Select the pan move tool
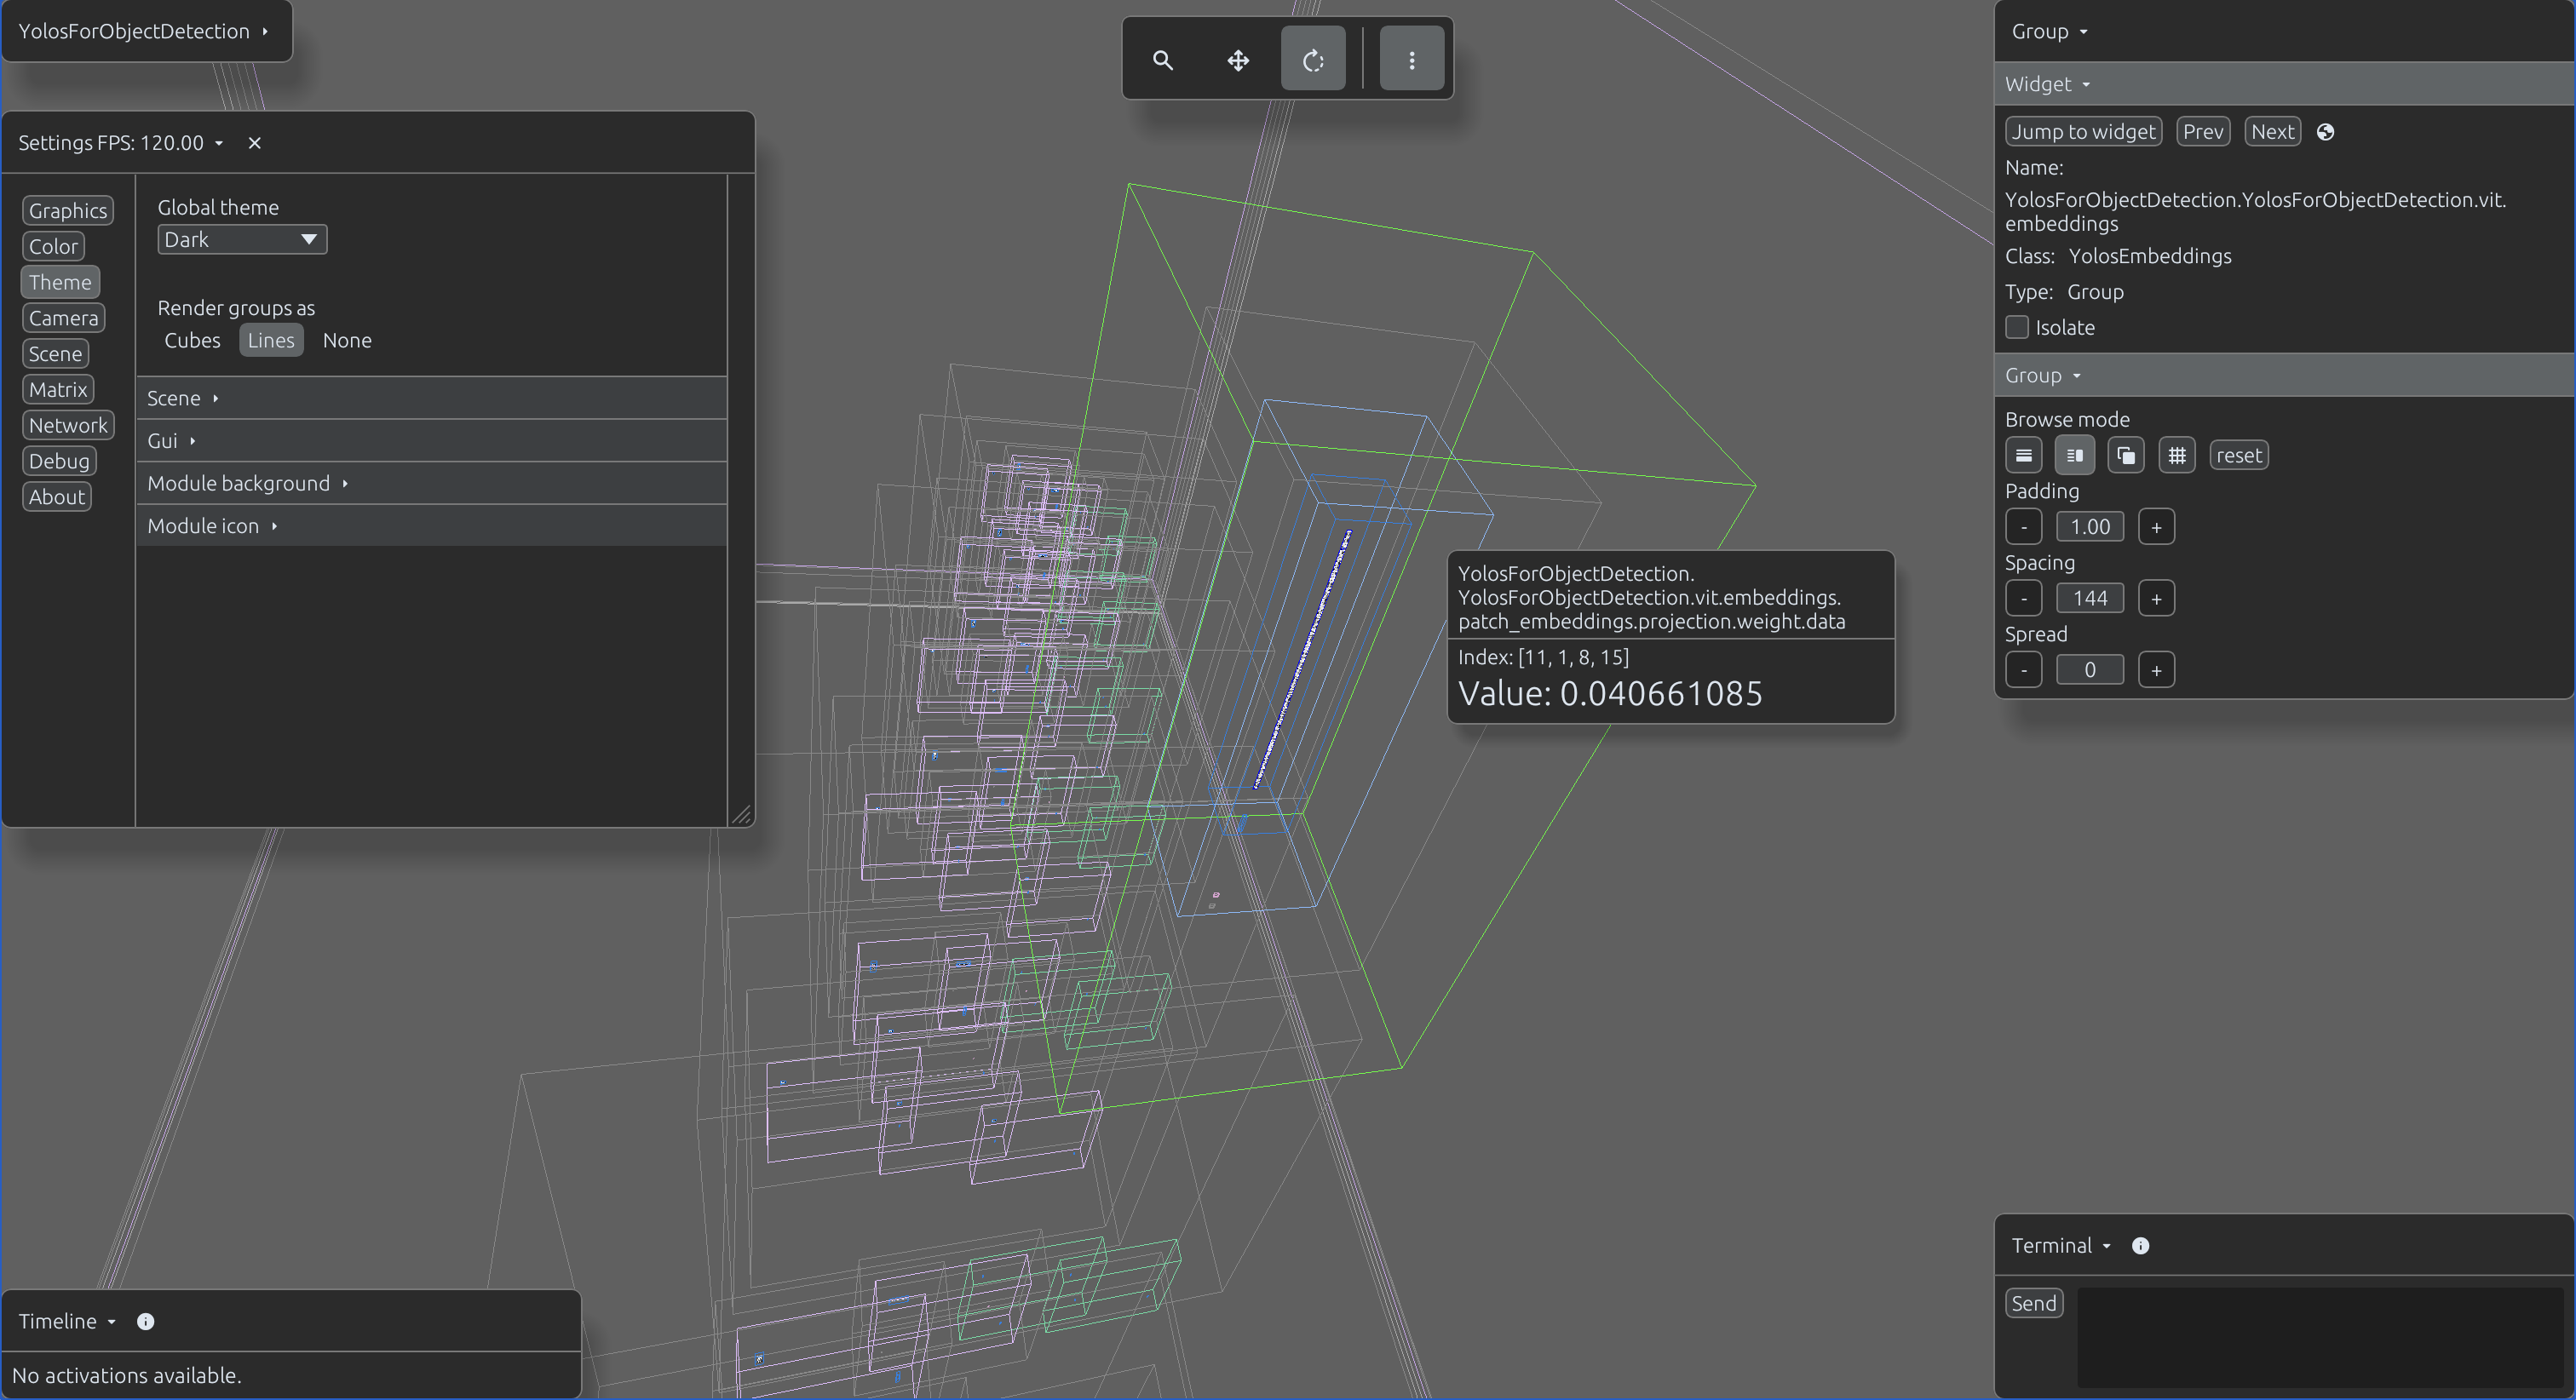Screen dimensions: 2576x1400 [x=1238, y=60]
